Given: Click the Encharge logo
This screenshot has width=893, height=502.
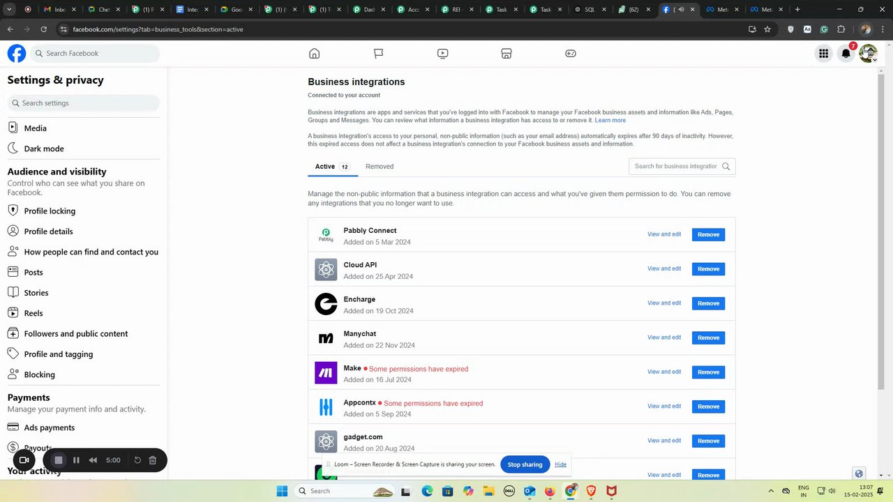Looking at the screenshot, I should [x=326, y=304].
